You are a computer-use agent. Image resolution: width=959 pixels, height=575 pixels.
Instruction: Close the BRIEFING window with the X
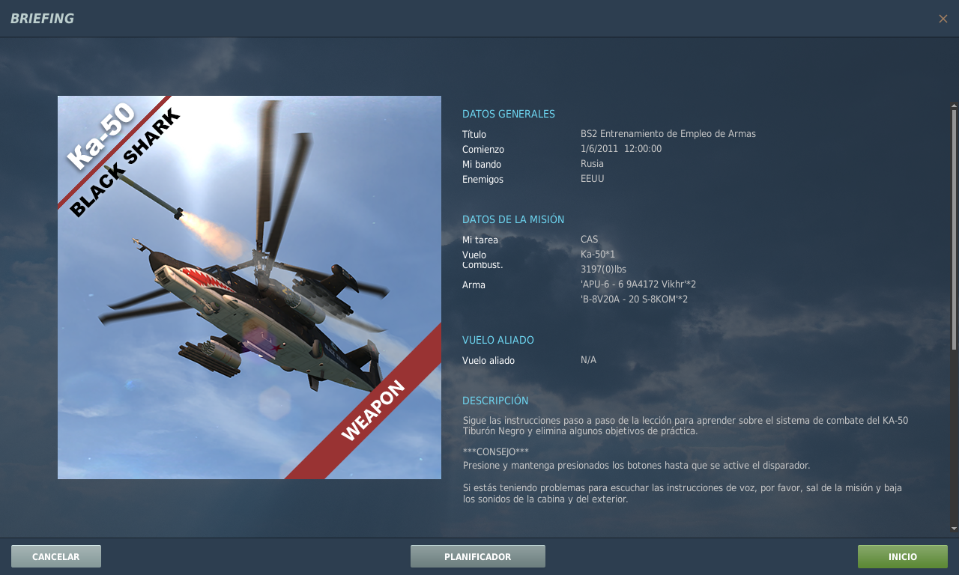[x=943, y=19]
